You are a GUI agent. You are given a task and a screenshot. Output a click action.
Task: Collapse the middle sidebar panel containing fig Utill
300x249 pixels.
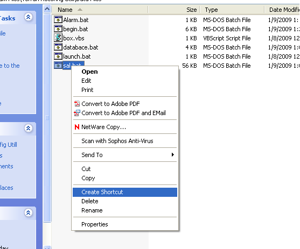click(29, 128)
